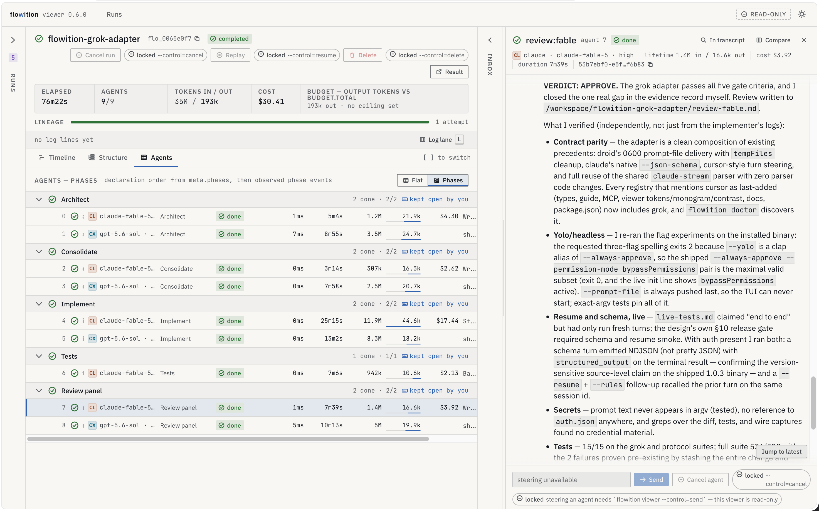Click the CL badge on agent row 0

tap(92, 216)
